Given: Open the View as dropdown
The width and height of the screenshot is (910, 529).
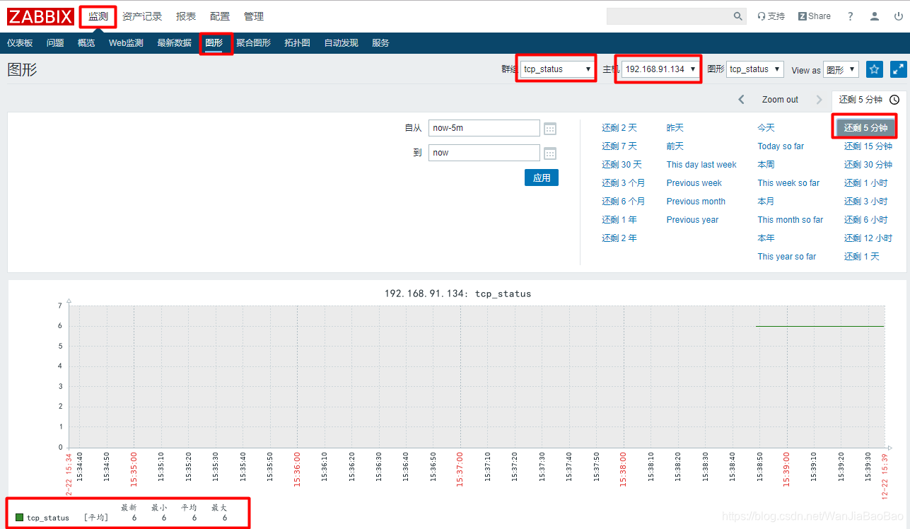Looking at the screenshot, I should pyautogui.click(x=841, y=69).
